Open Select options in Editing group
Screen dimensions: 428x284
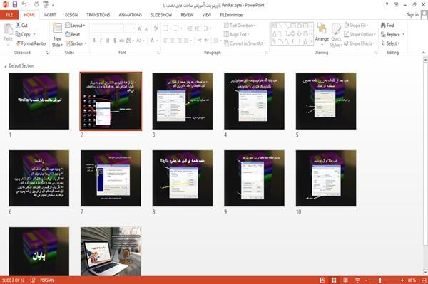390,43
